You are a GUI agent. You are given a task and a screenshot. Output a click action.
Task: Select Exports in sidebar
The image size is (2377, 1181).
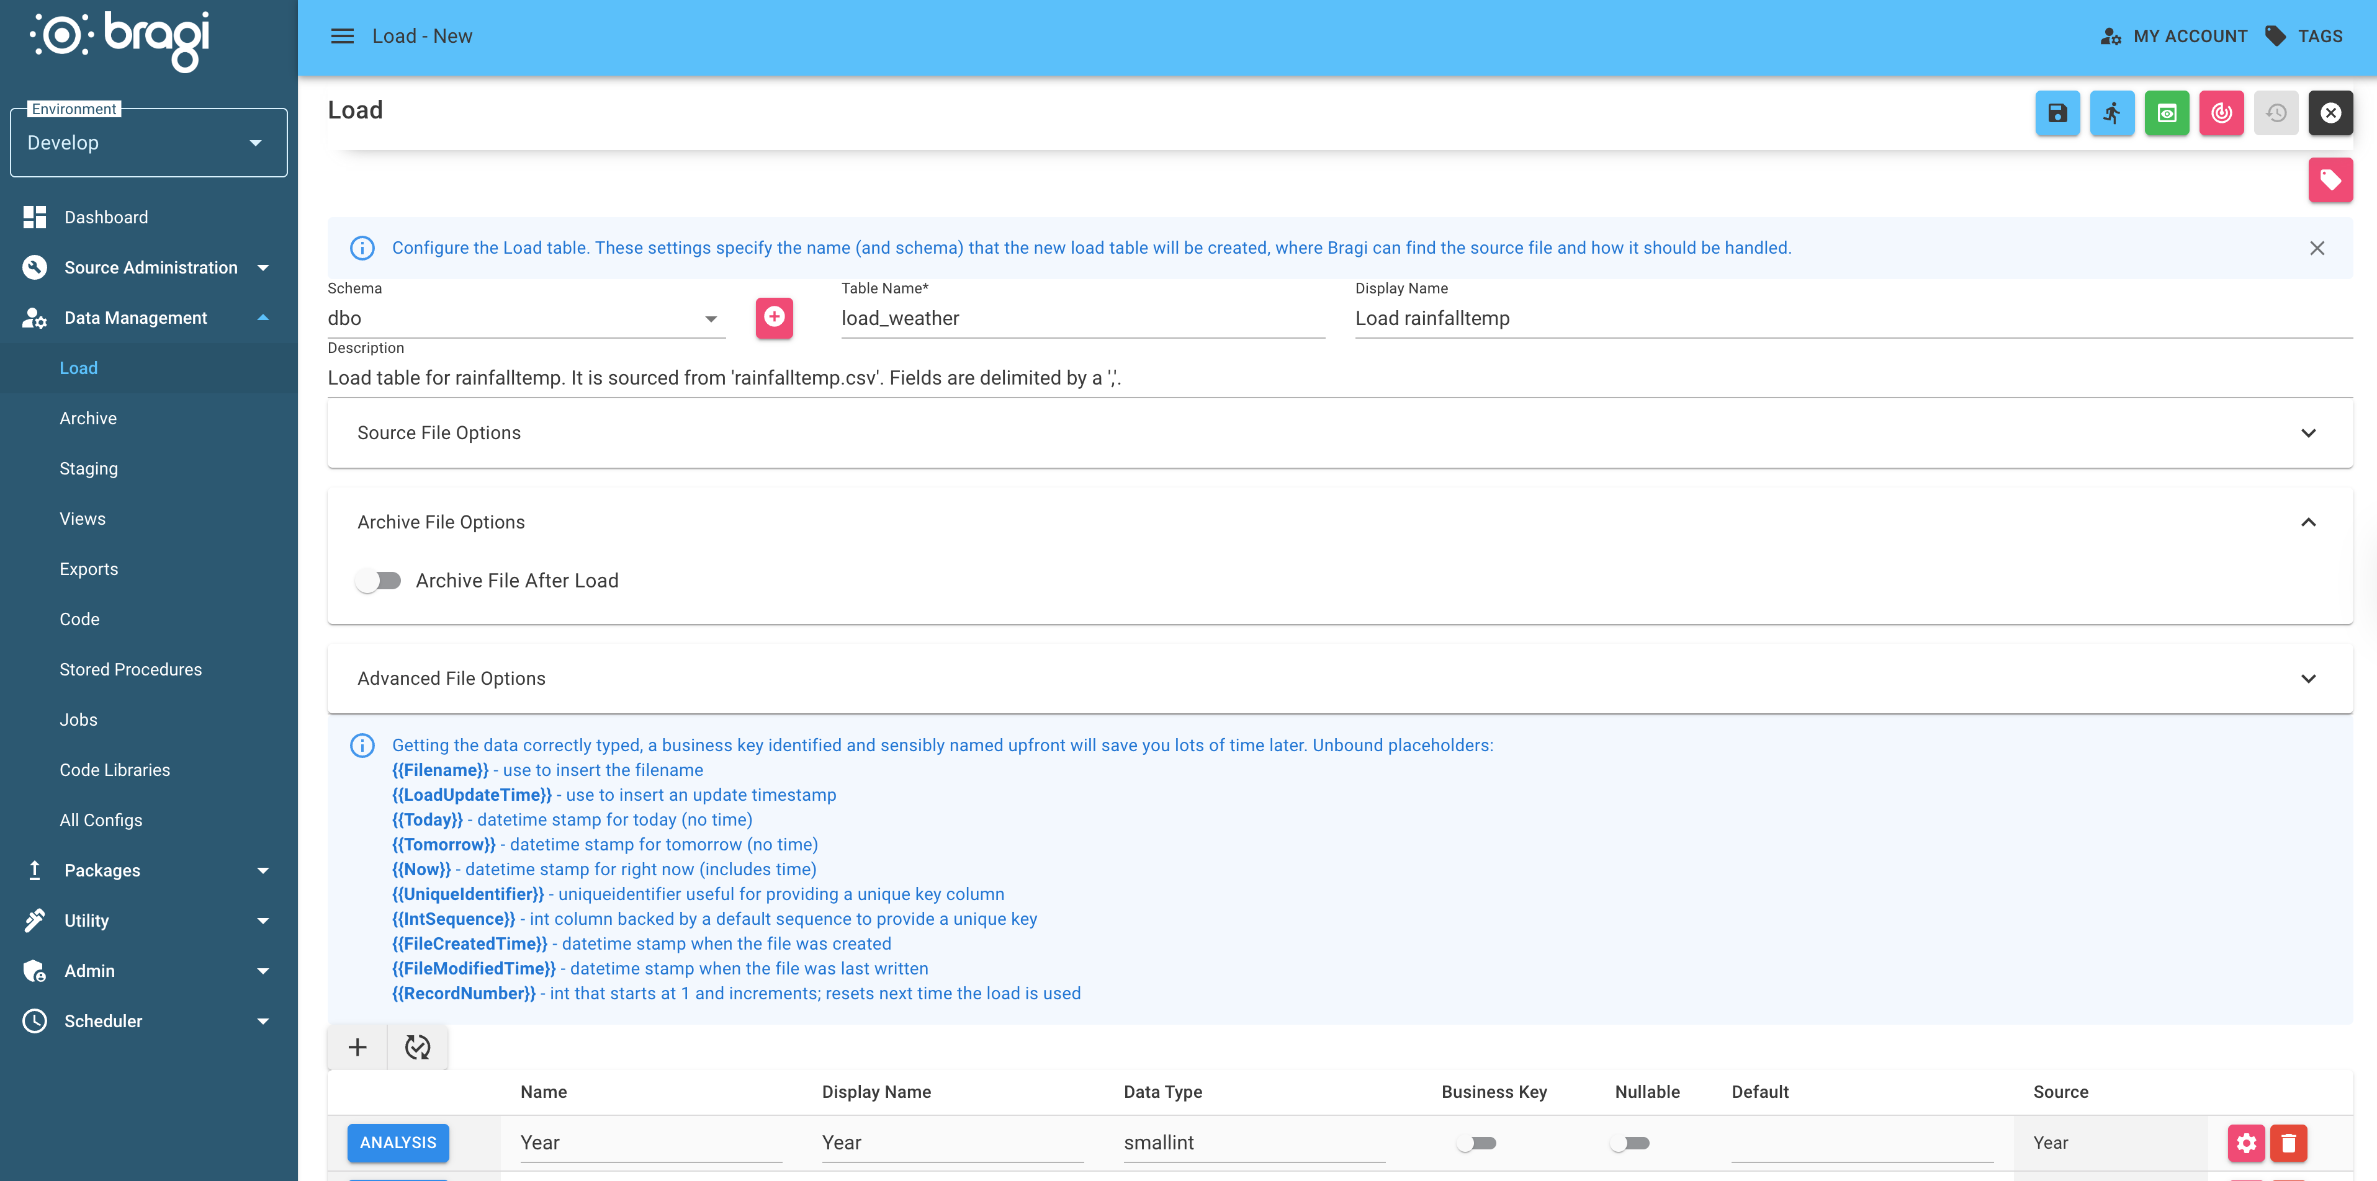click(x=148, y=569)
